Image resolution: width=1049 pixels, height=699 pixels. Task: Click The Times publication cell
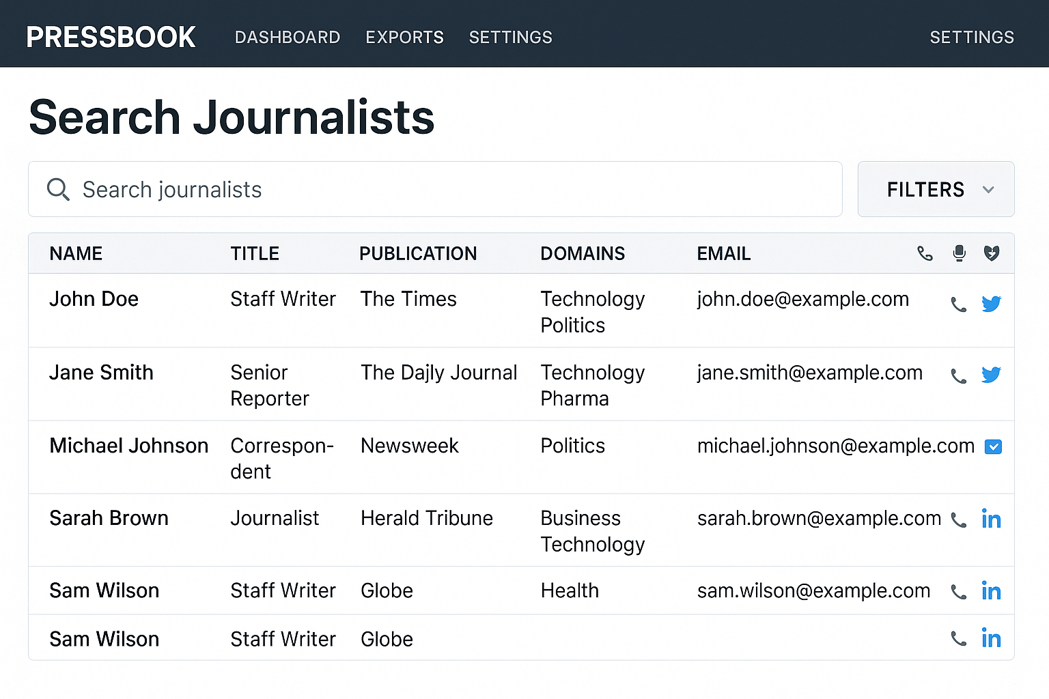click(408, 299)
